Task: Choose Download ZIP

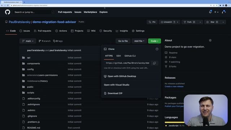Action: 113,93
